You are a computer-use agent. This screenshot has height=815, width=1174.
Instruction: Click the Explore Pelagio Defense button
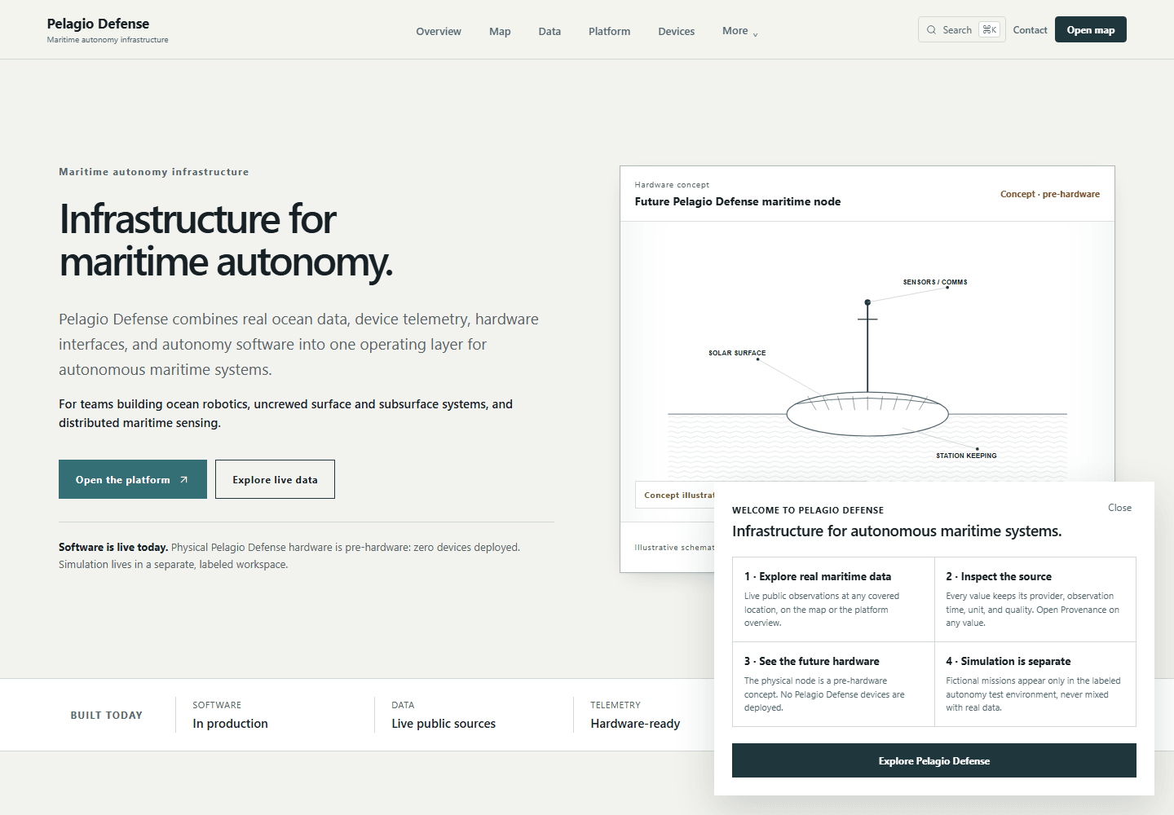click(934, 760)
